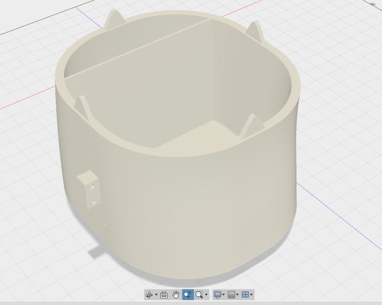Select the rectangular mounting block on container side
The image size is (382, 305).
(x=89, y=189)
